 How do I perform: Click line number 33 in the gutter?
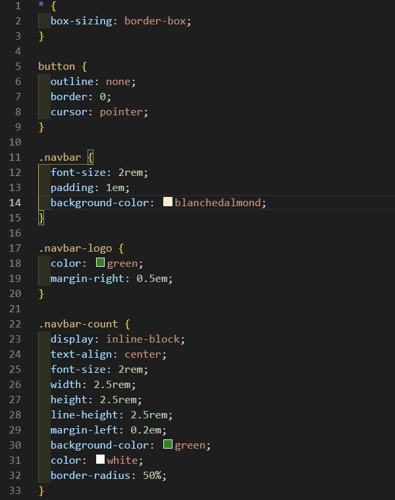tap(15, 490)
